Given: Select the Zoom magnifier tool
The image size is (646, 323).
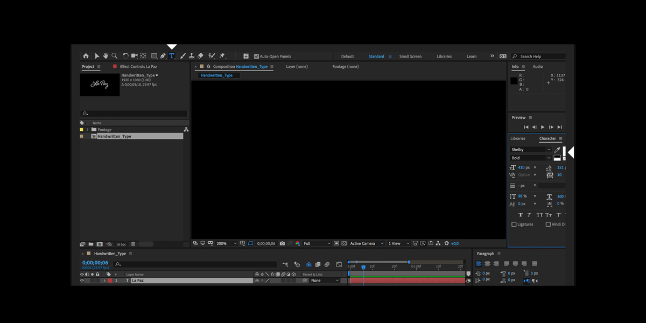Looking at the screenshot, I should 114,56.
